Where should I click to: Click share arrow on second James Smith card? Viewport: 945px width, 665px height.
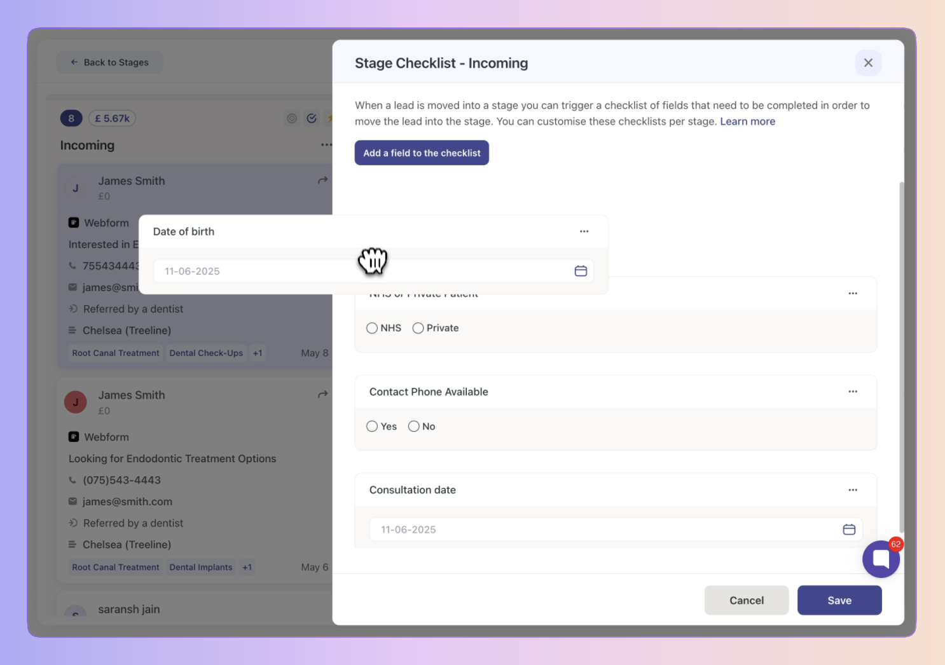pos(323,395)
